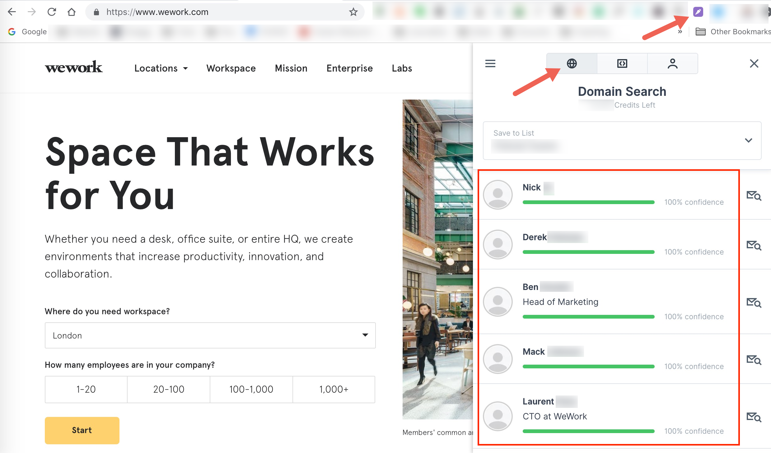
Task: Find email for Mack
Action: coord(754,360)
